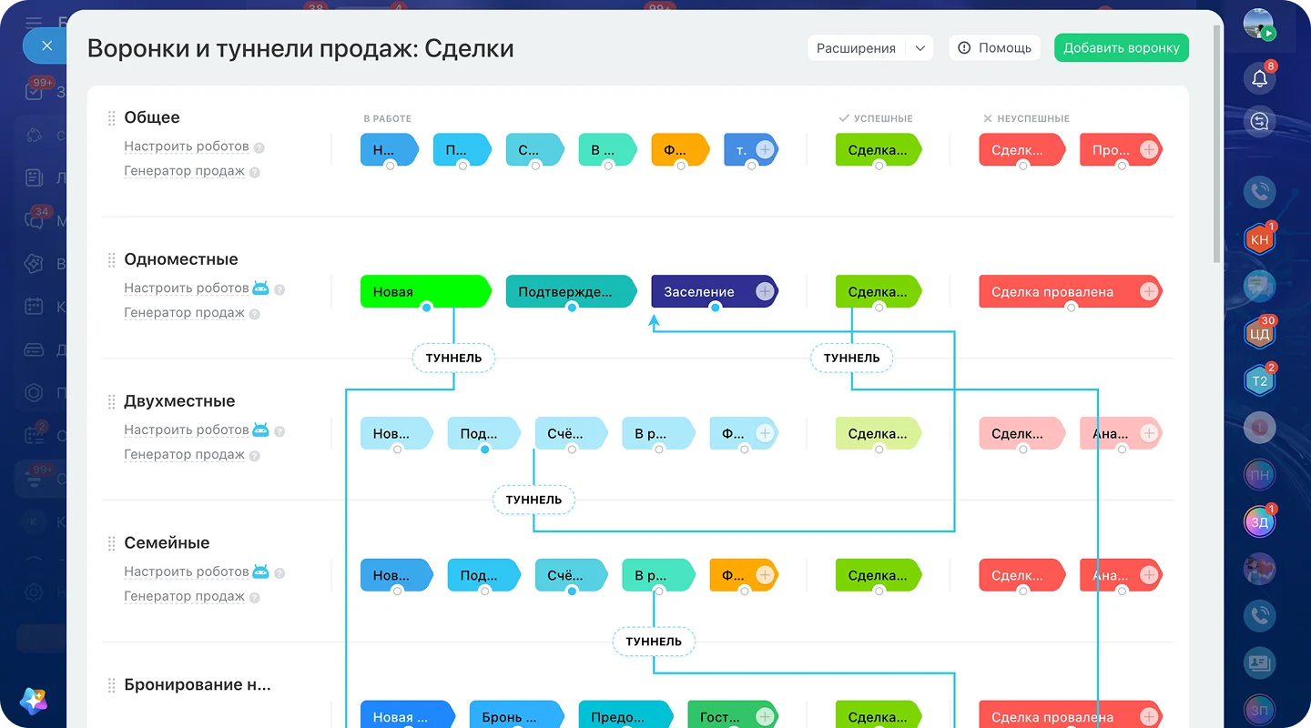This screenshot has height=728, width=1311.
Task: Click the ТУННЕЛЬ label below Семейные stages
Action: tap(654, 642)
